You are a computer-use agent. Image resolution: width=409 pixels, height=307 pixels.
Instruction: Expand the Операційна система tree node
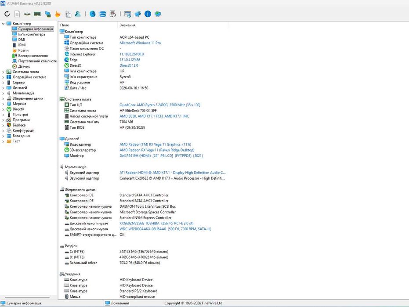[x=3, y=77]
